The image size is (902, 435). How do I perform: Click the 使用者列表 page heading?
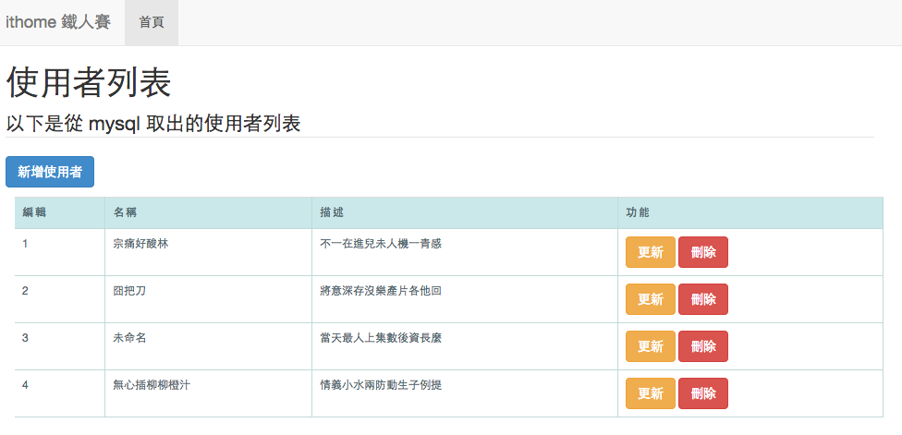(x=89, y=82)
